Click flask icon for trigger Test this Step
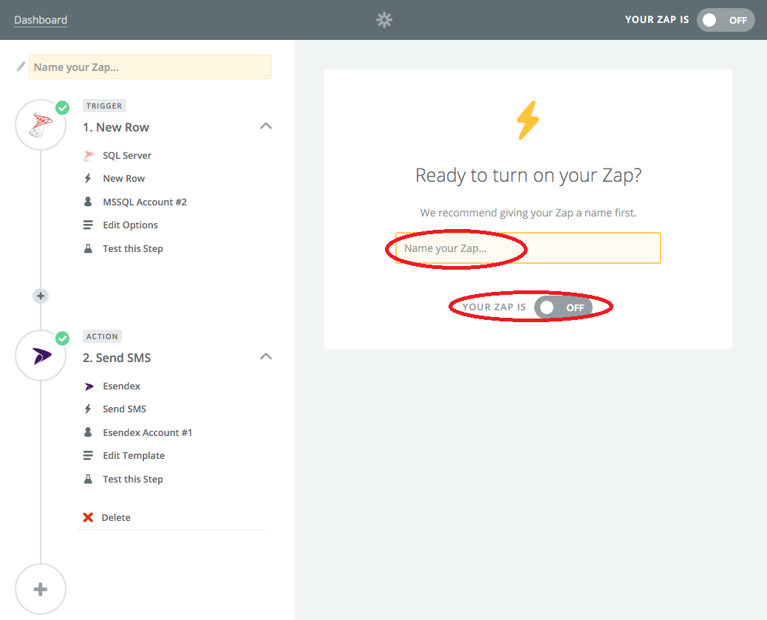 pos(88,248)
